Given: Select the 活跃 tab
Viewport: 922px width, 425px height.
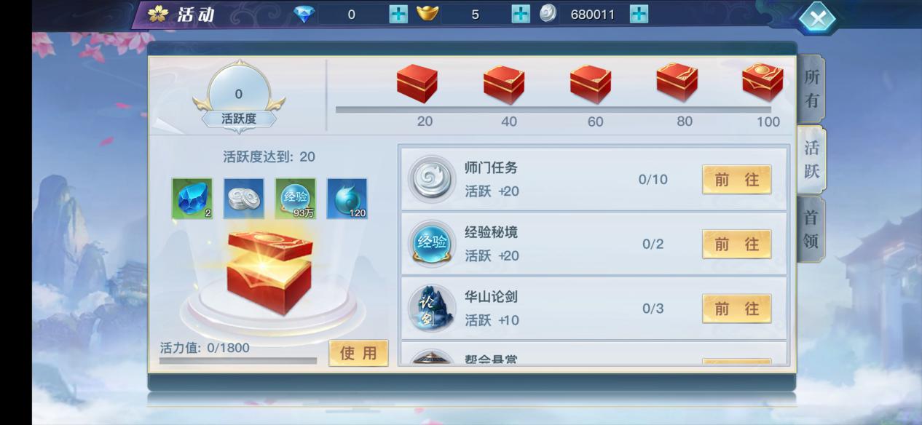Looking at the screenshot, I should point(811,159).
